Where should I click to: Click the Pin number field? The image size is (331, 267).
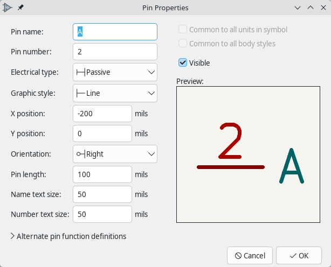pos(115,52)
